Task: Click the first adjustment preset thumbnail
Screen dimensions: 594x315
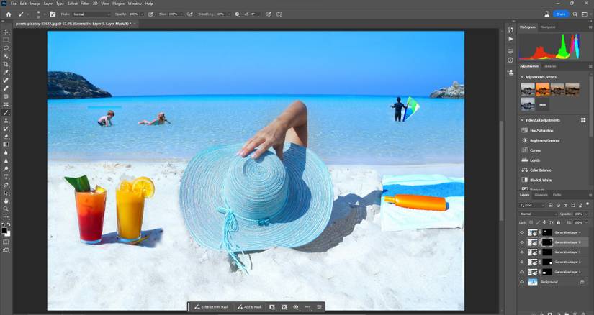Action: click(528, 89)
